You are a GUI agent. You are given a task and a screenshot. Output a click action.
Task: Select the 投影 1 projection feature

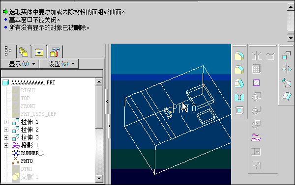coord(29,145)
